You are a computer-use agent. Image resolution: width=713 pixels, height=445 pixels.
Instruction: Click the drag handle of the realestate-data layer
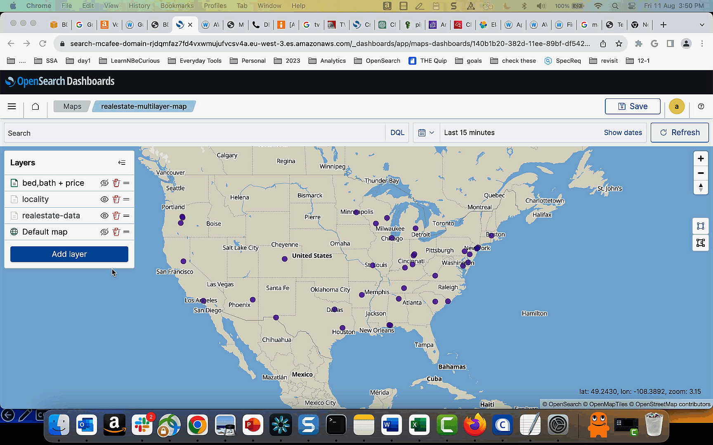pos(126,215)
